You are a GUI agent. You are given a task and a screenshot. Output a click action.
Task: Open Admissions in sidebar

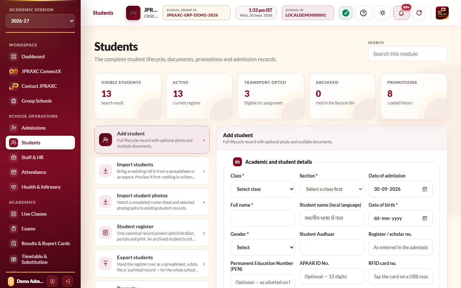tap(40, 128)
